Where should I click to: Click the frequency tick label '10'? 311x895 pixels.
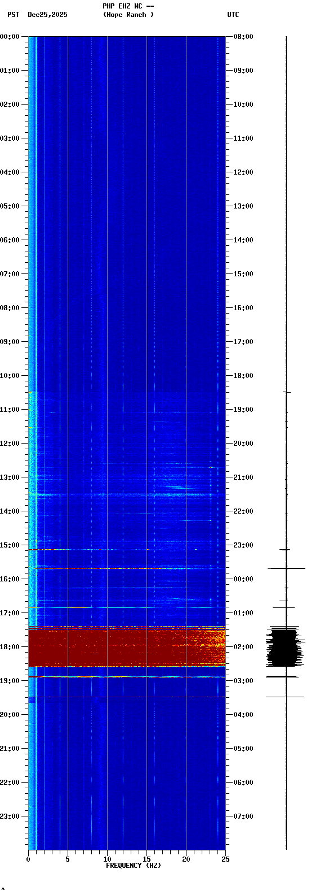pos(107,859)
